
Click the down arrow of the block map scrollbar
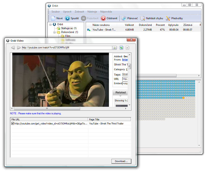click(199, 146)
